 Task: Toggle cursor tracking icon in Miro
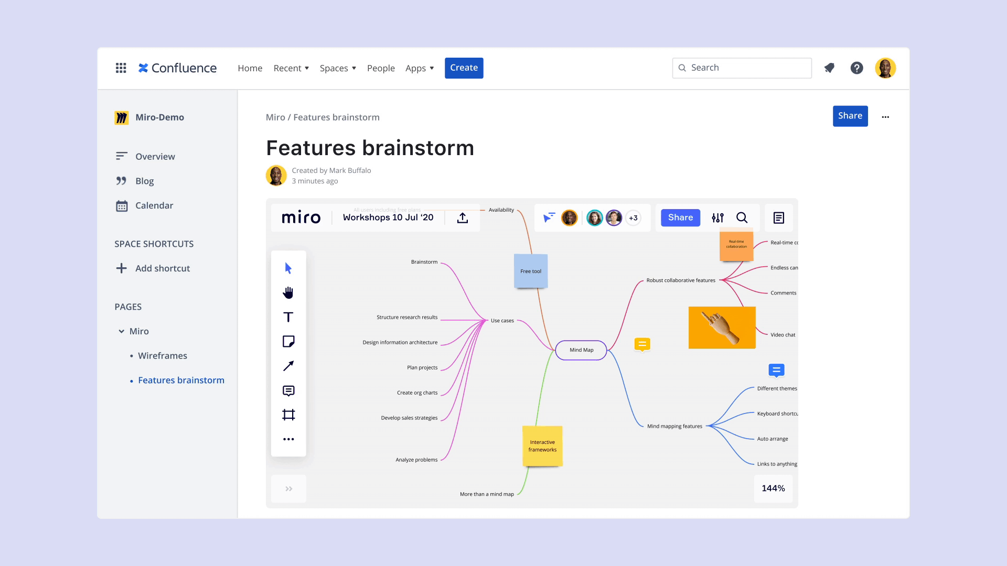click(549, 217)
